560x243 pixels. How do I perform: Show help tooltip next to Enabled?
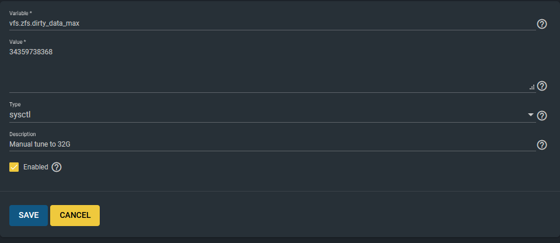tap(57, 167)
